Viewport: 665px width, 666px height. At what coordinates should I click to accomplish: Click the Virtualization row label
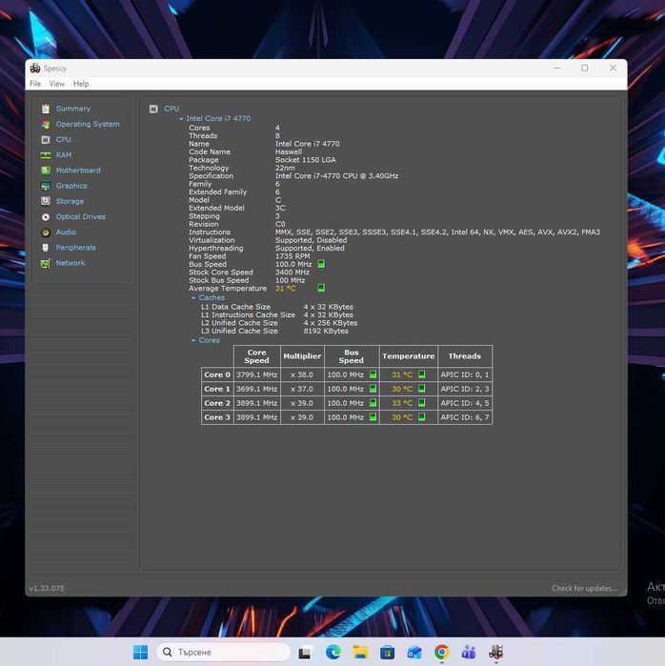212,240
